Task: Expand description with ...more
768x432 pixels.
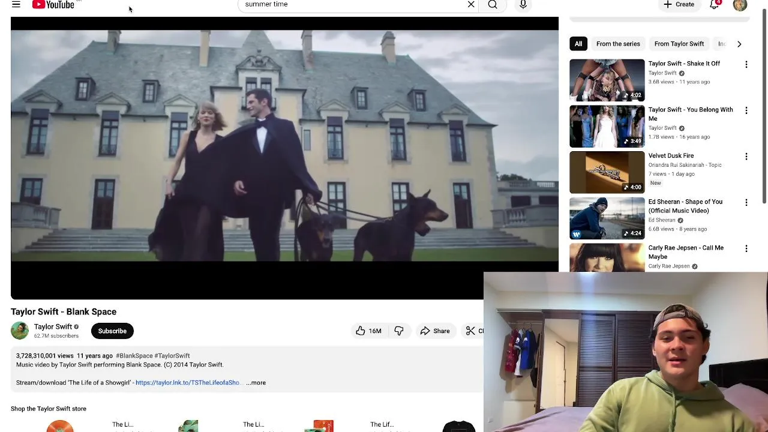Action: (x=256, y=383)
